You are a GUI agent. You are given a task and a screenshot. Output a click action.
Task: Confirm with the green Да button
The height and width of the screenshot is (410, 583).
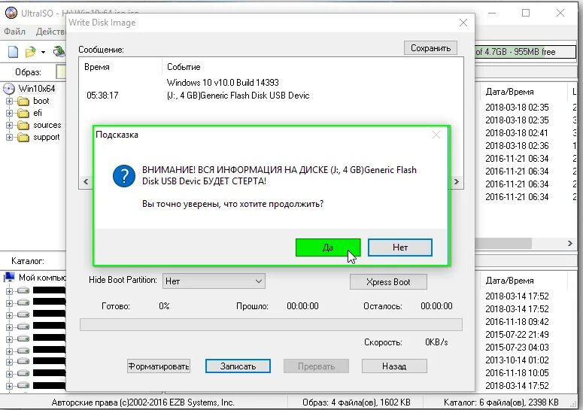328,248
